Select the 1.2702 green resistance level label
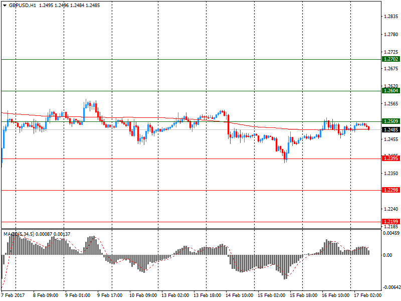Screen dimensions: 401x301 [x=391, y=59]
